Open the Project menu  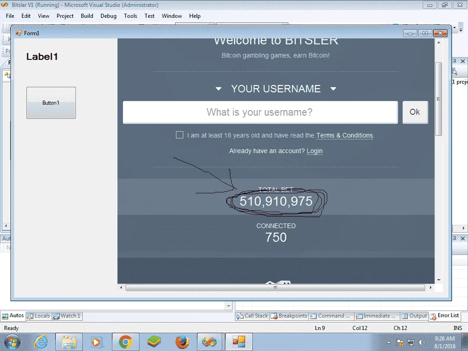click(x=65, y=16)
